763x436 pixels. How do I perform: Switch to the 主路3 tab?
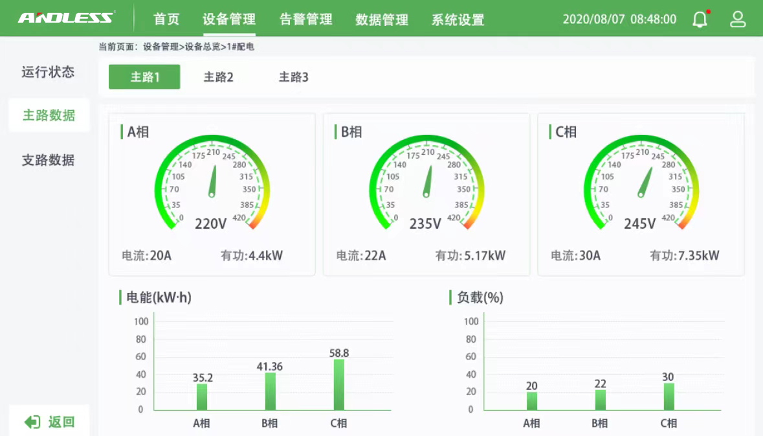tap(293, 77)
